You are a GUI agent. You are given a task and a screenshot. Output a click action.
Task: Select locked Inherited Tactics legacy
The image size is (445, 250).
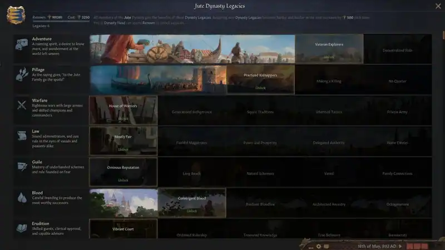tap(329, 112)
